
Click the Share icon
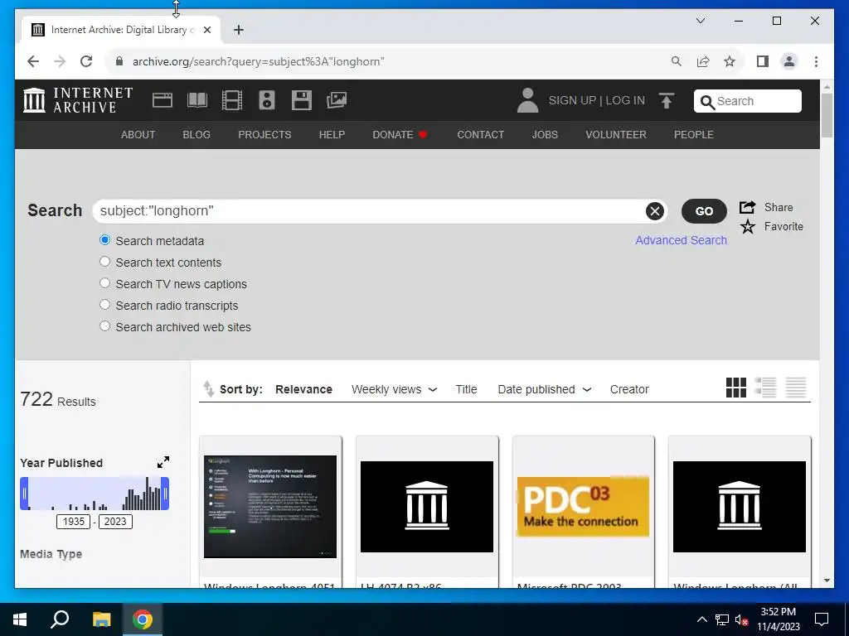point(747,207)
